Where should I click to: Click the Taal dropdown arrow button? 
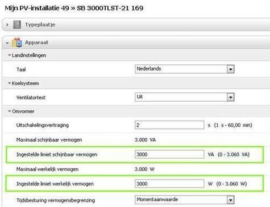pyautogui.click(x=231, y=69)
